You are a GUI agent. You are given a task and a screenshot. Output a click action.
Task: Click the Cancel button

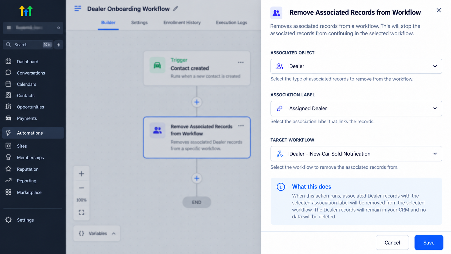(392, 243)
